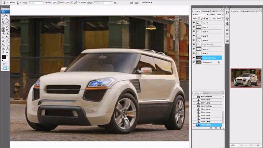
Task: Click the Navigator preview thumbnail of car
Action: pos(246,78)
